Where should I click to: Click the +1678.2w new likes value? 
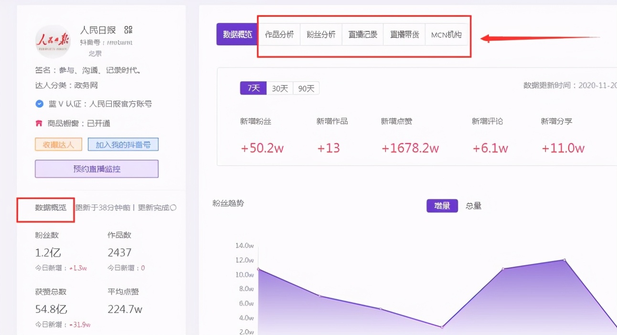point(410,148)
